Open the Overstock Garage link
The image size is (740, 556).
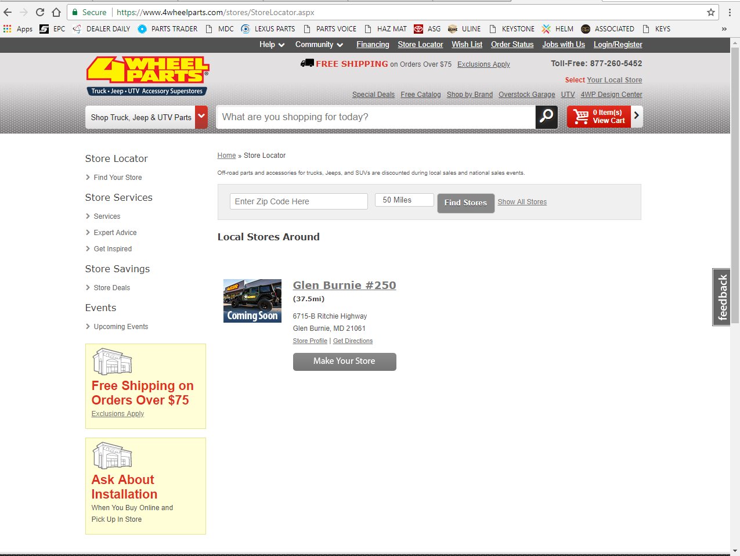pos(527,95)
